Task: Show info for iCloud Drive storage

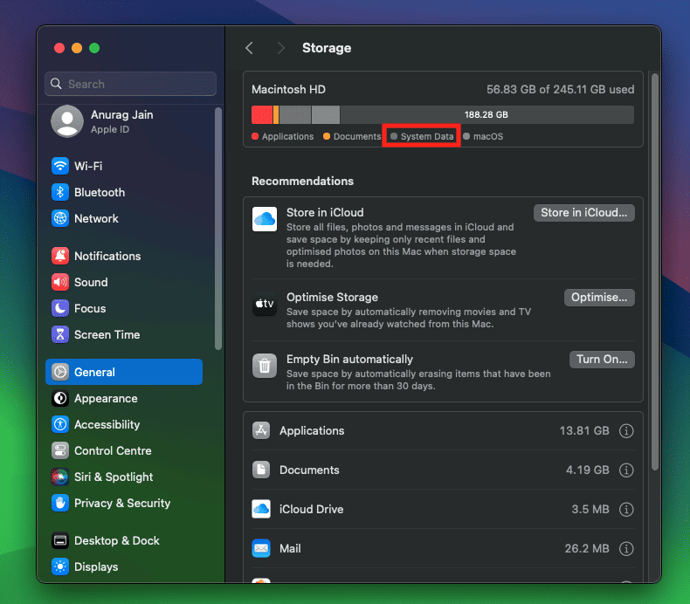Action: pos(625,509)
